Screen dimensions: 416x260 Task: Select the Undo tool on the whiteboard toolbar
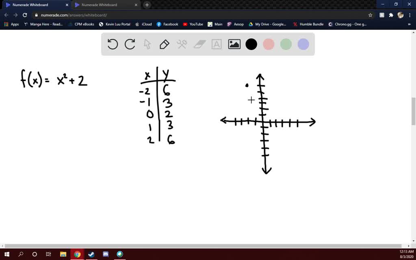113,44
